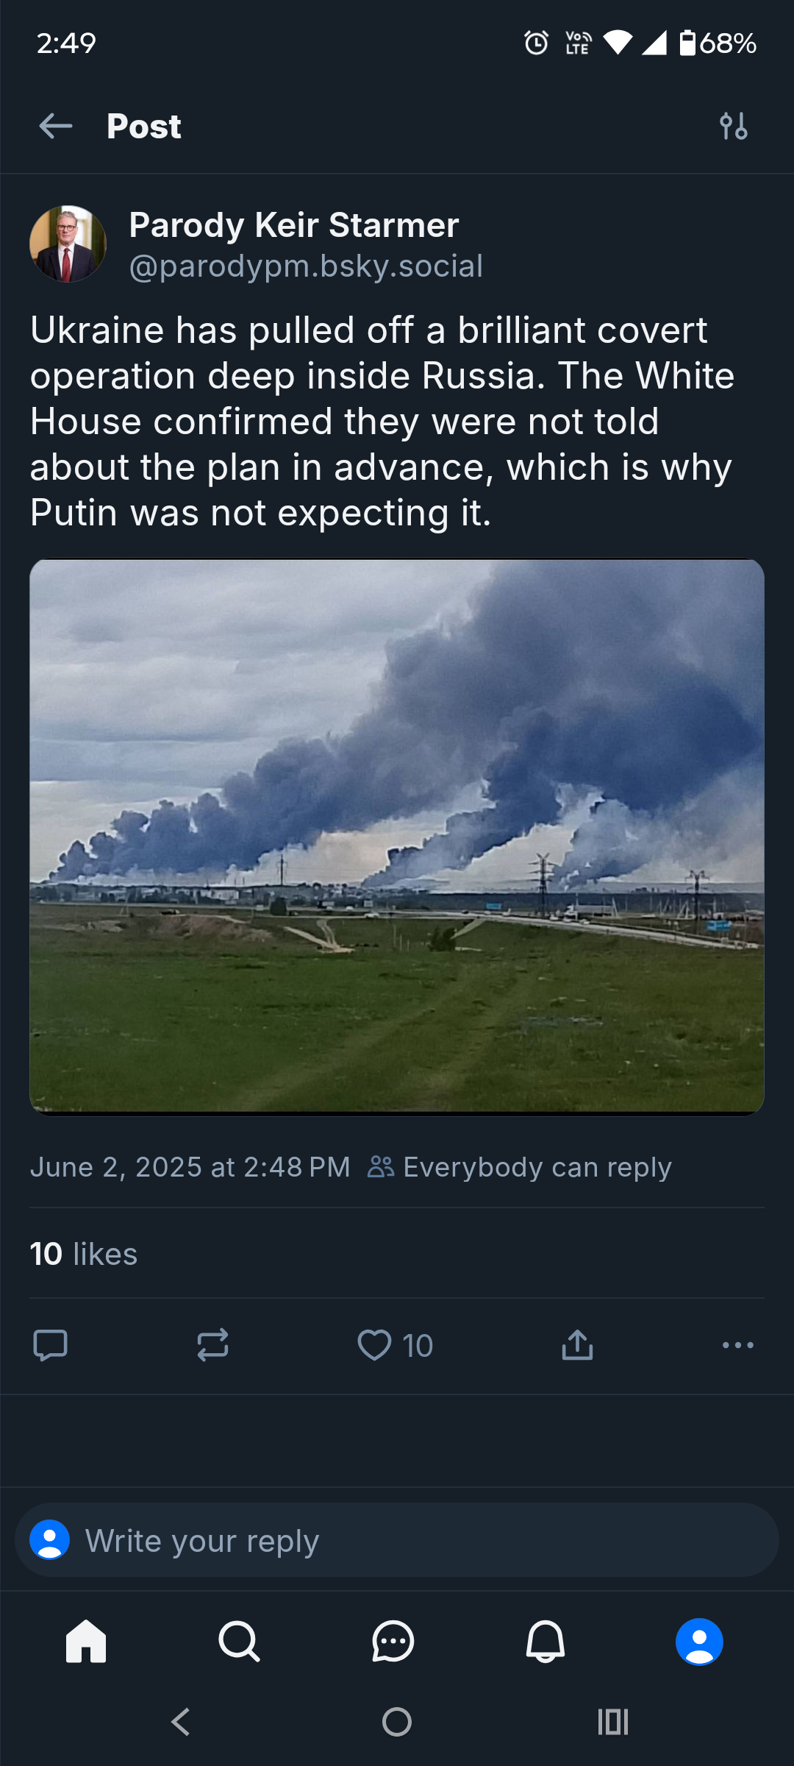
Task: Focus the Write your reply field
Action: tap(397, 1540)
